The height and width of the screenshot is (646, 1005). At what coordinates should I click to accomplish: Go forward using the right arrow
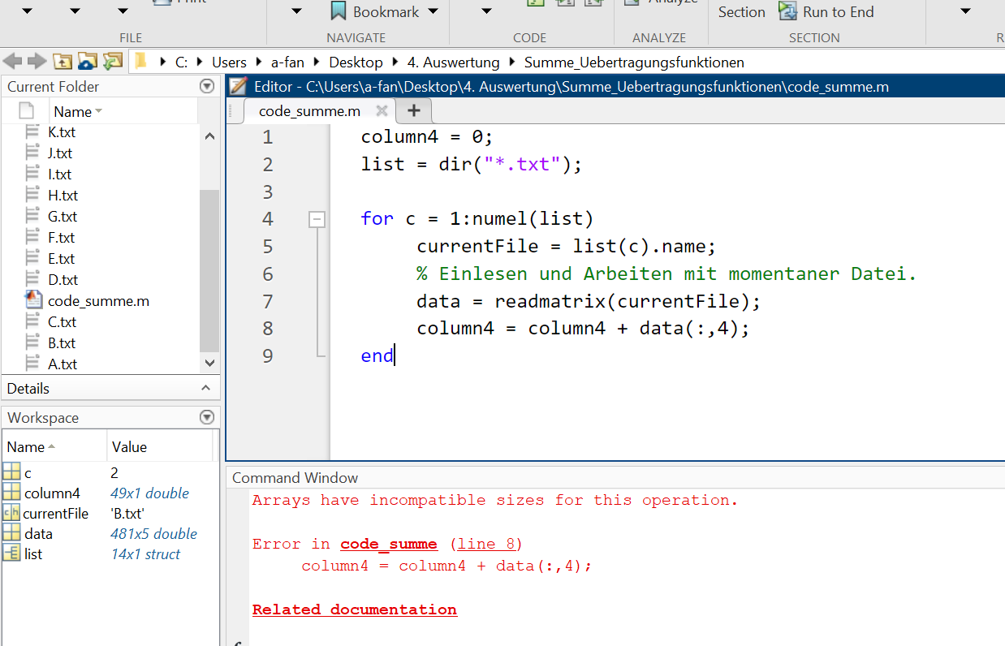pos(37,62)
